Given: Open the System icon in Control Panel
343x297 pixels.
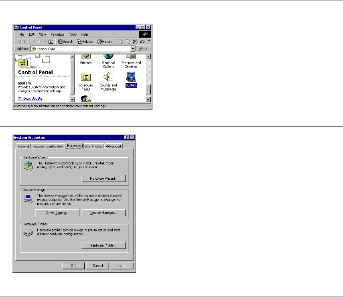Looking at the screenshot, I should [131, 80].
